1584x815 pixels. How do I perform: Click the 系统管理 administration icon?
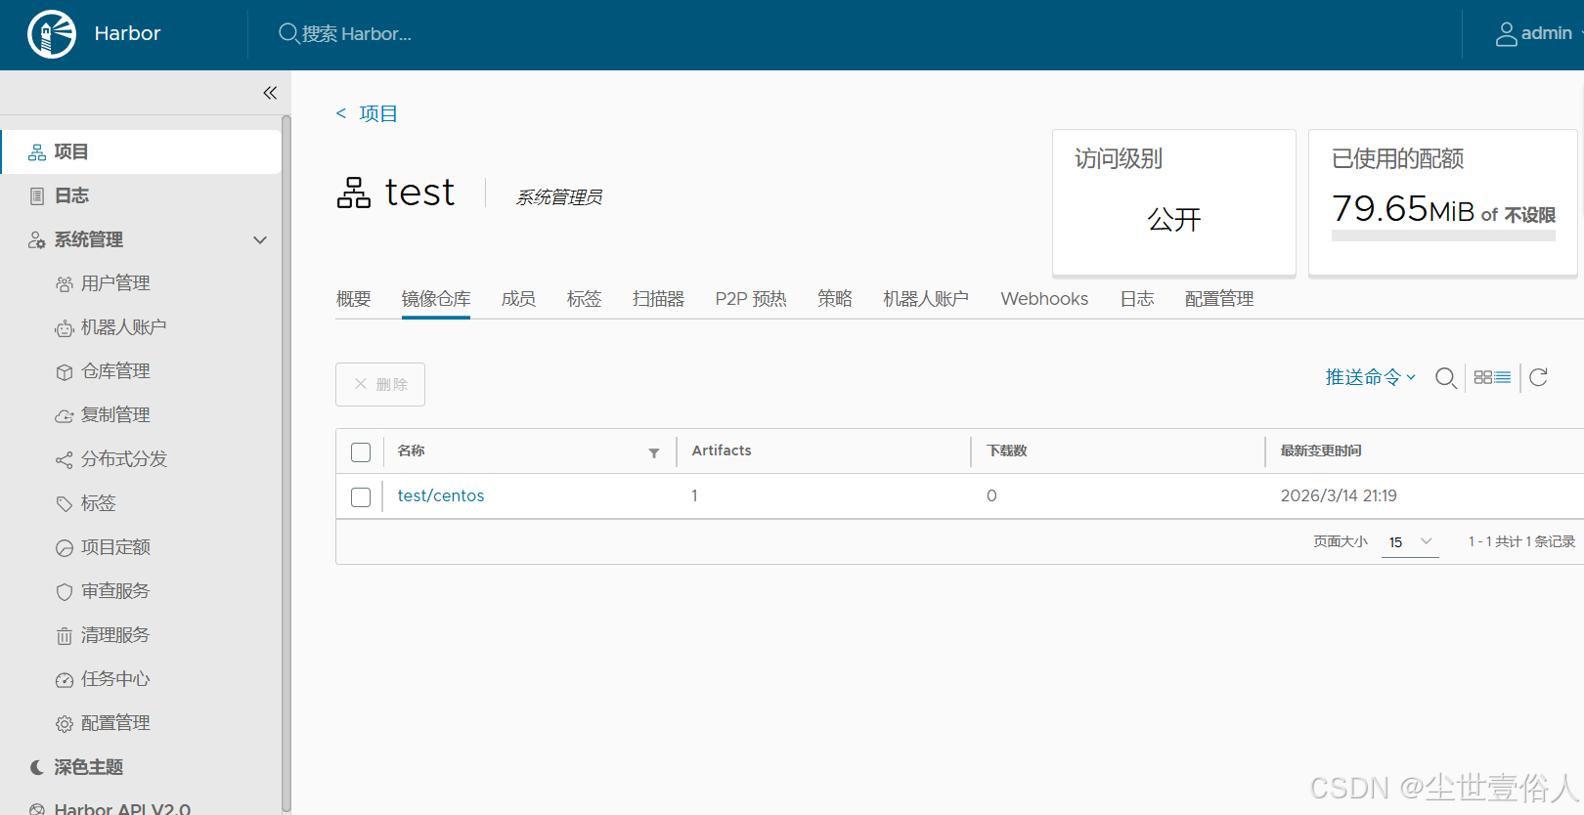tap(37, 240)
